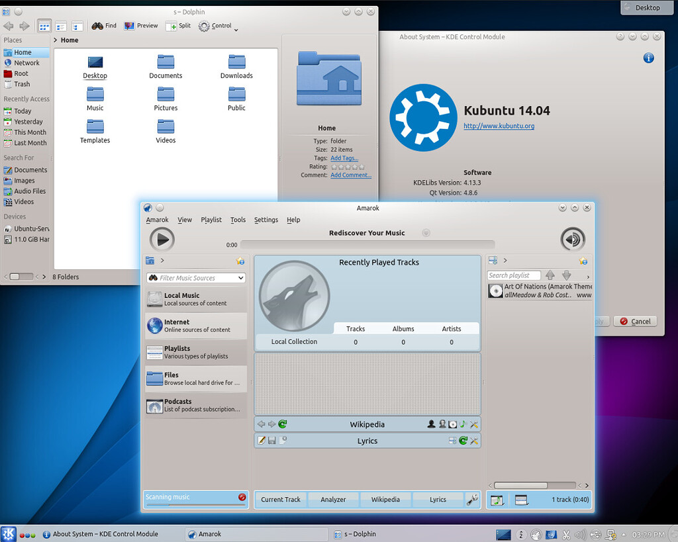Click the info icon in About System
Image resolution: width=678 pixels, height=542 pixels.
(649, 58)
